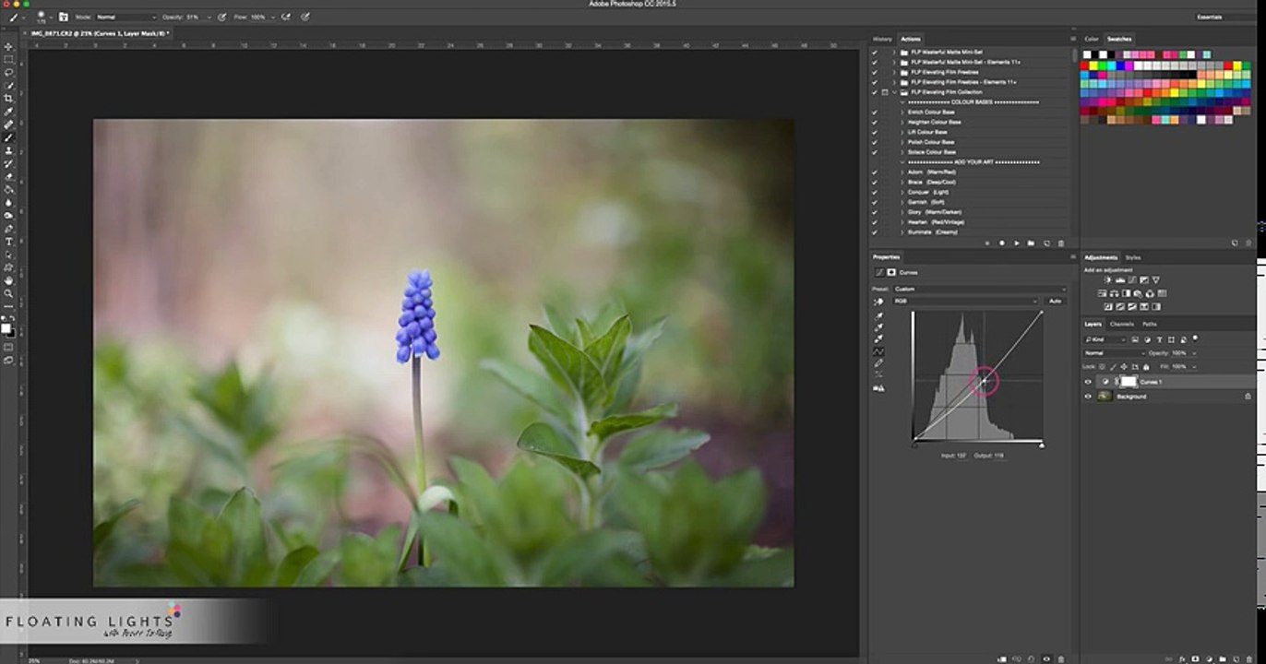
Task: Select the Crop tool
Action: point(9,98)
